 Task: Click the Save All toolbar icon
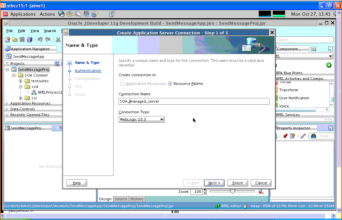tap(29, 39)
